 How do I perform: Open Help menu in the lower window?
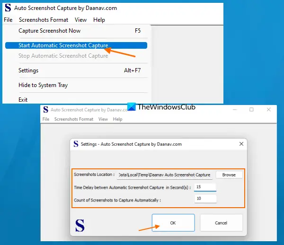coord(117,119)
